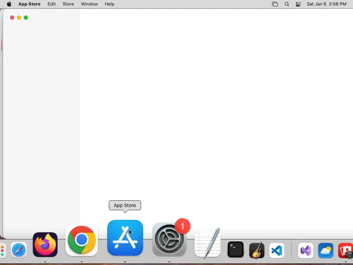Open Control Center in the menu bar
The height and width of the screenshot is (265, 353).
[298, 4]
